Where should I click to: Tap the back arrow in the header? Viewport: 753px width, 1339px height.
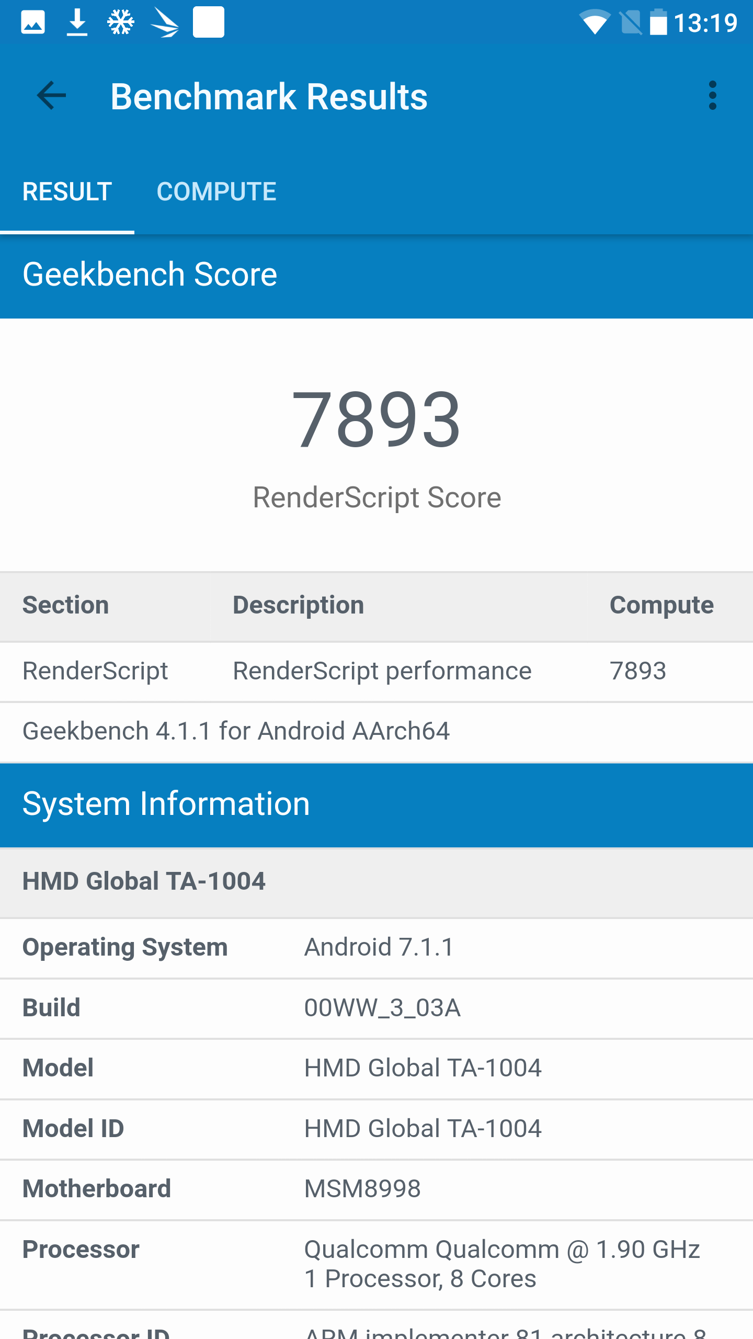tap(51, 96)
